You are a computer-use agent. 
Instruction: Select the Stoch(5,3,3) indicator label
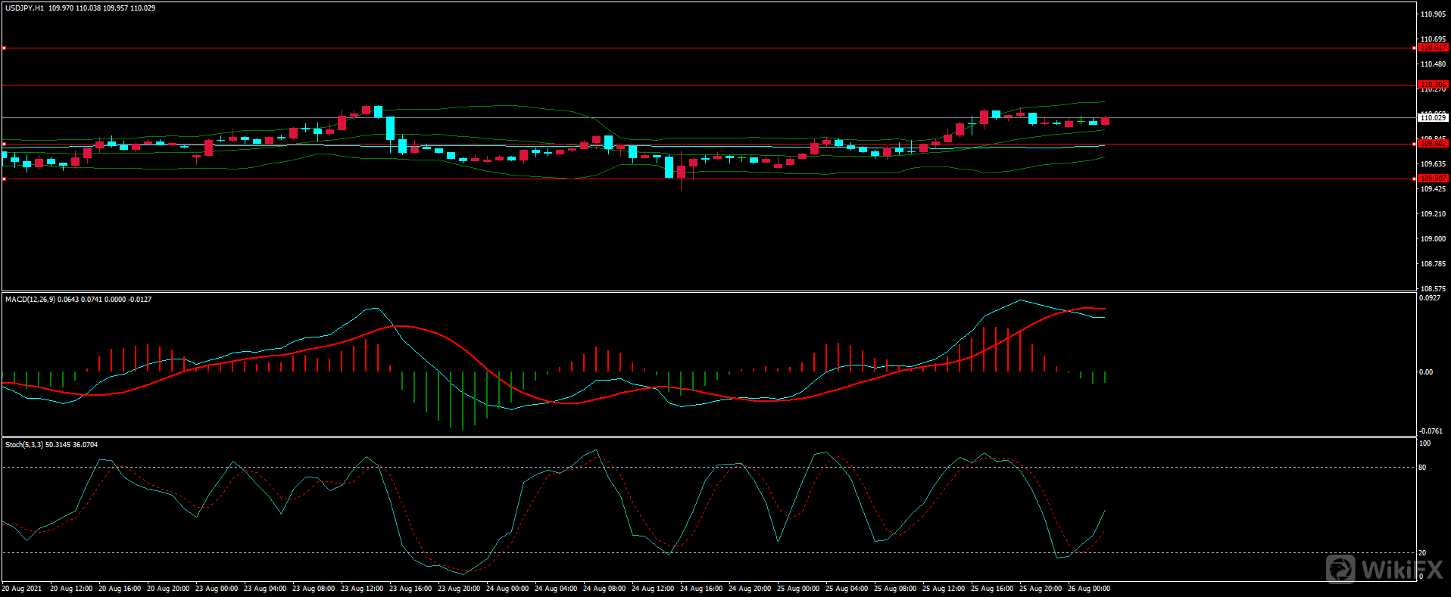click(24, 445)
